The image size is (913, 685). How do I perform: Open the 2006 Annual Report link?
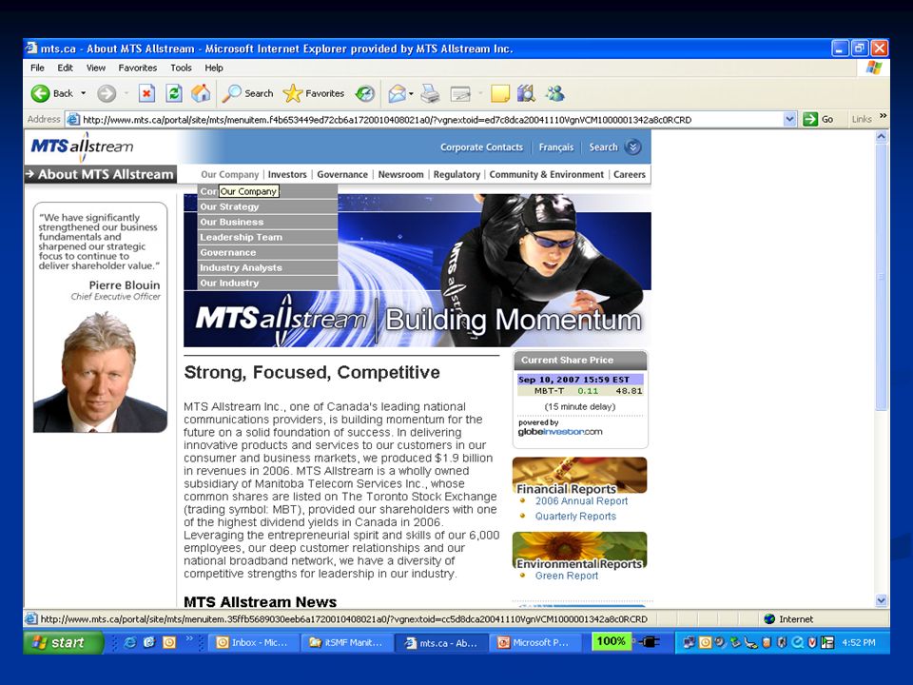click(581, 501)
